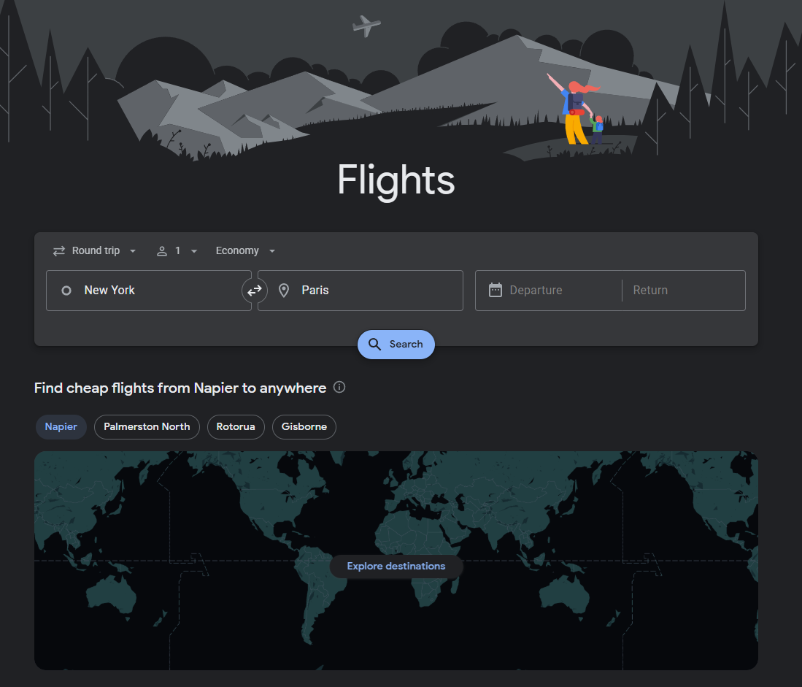Select the Rotorua origin chip
This screenshot has width=802, height=687.
236,426
